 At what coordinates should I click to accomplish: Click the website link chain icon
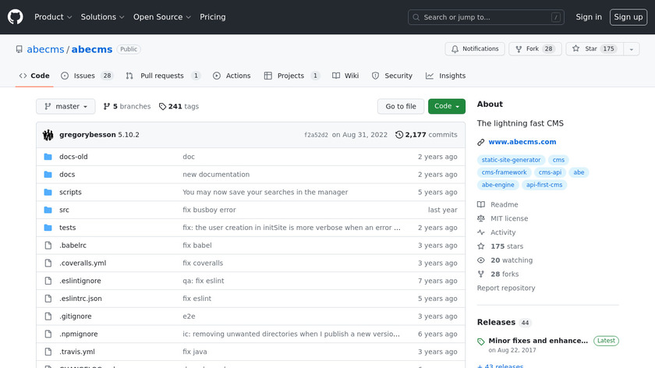point(481,142)
